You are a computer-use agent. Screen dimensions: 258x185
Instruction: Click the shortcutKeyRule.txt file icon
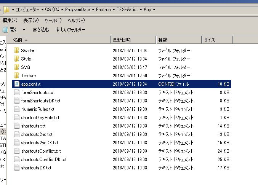point(17,118)
